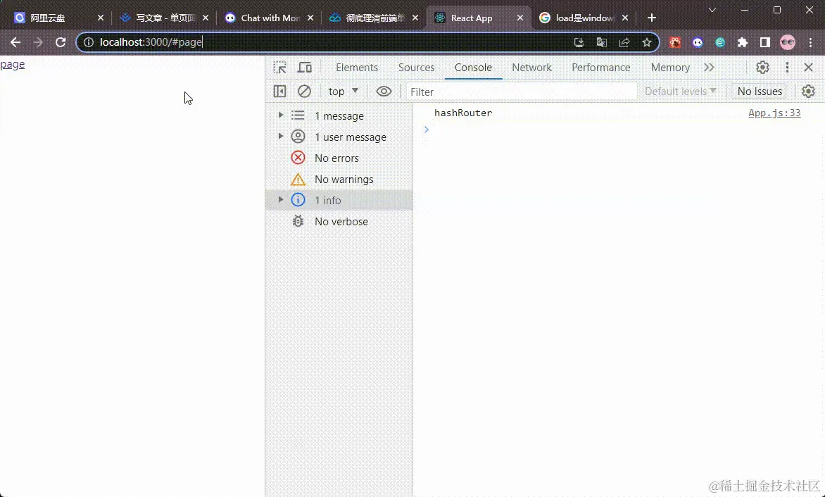Translate this page icon
The width and height of the screenshot is (825, 497).
[x=601, y=43]
